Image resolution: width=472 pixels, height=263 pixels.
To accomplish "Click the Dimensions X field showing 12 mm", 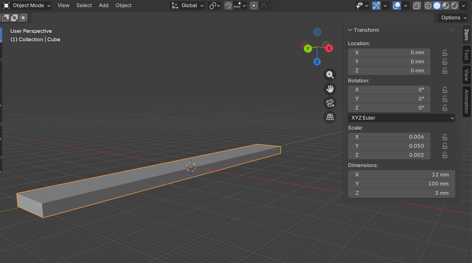I will pyautogui.click(x=402, y=175).
